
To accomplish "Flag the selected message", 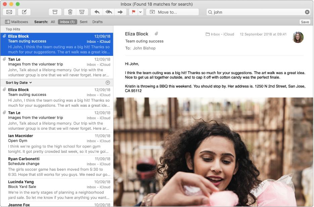I will click(x=133, y=12).
